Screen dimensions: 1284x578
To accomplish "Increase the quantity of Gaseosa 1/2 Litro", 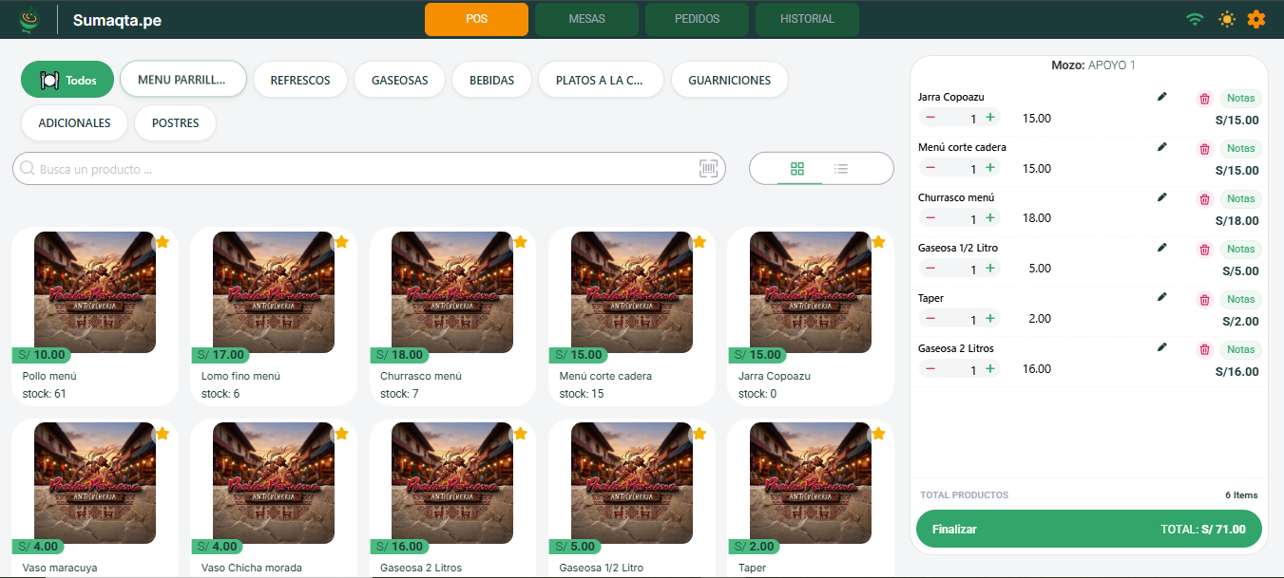I will point(990,268).
